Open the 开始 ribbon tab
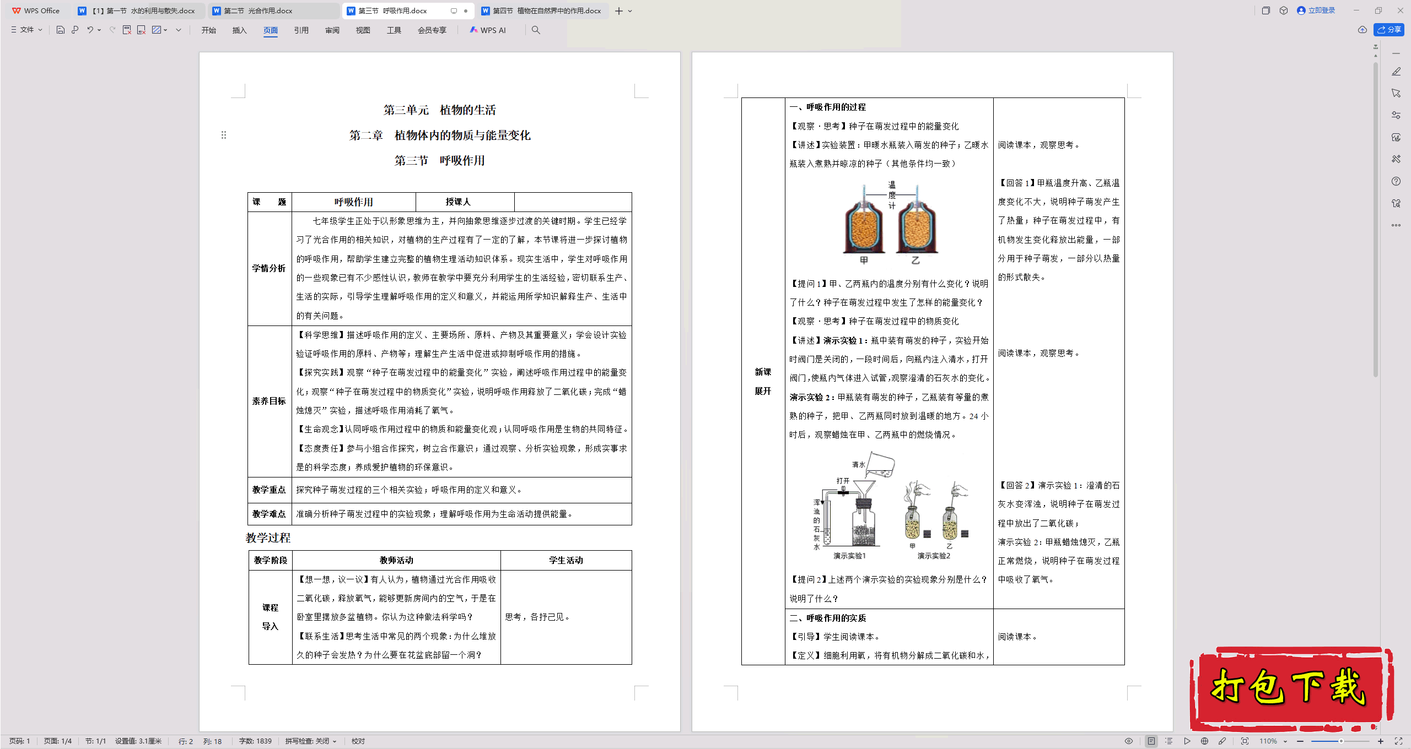 click(208, 30)
